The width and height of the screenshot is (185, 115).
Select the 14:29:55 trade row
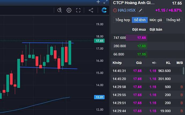tap(147, 95)
